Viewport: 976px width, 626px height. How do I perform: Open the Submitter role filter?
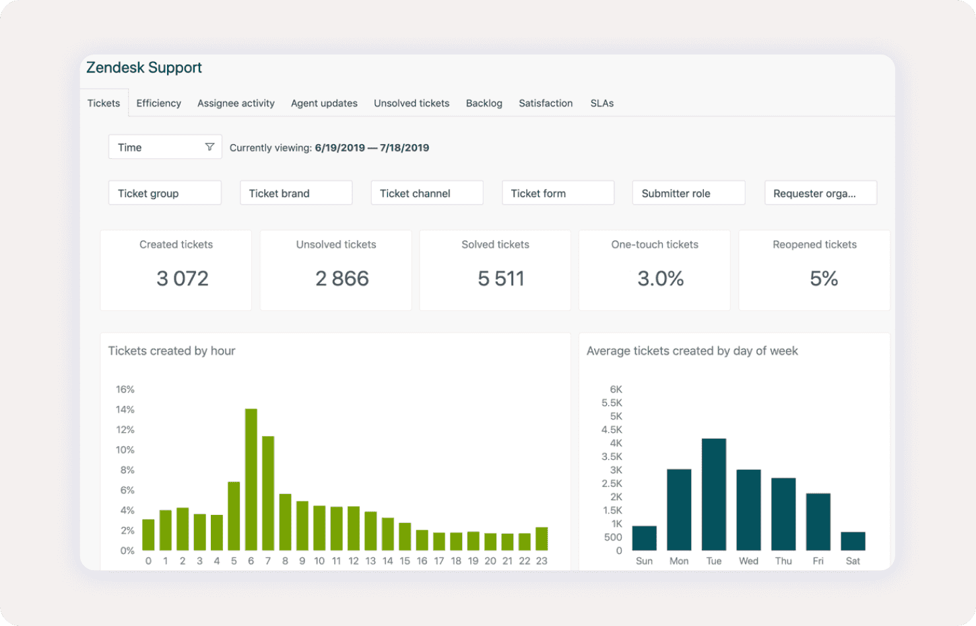(688, 193)
